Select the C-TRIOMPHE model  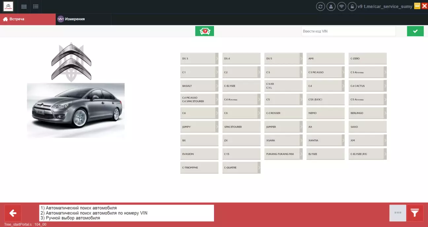(199, 168)
